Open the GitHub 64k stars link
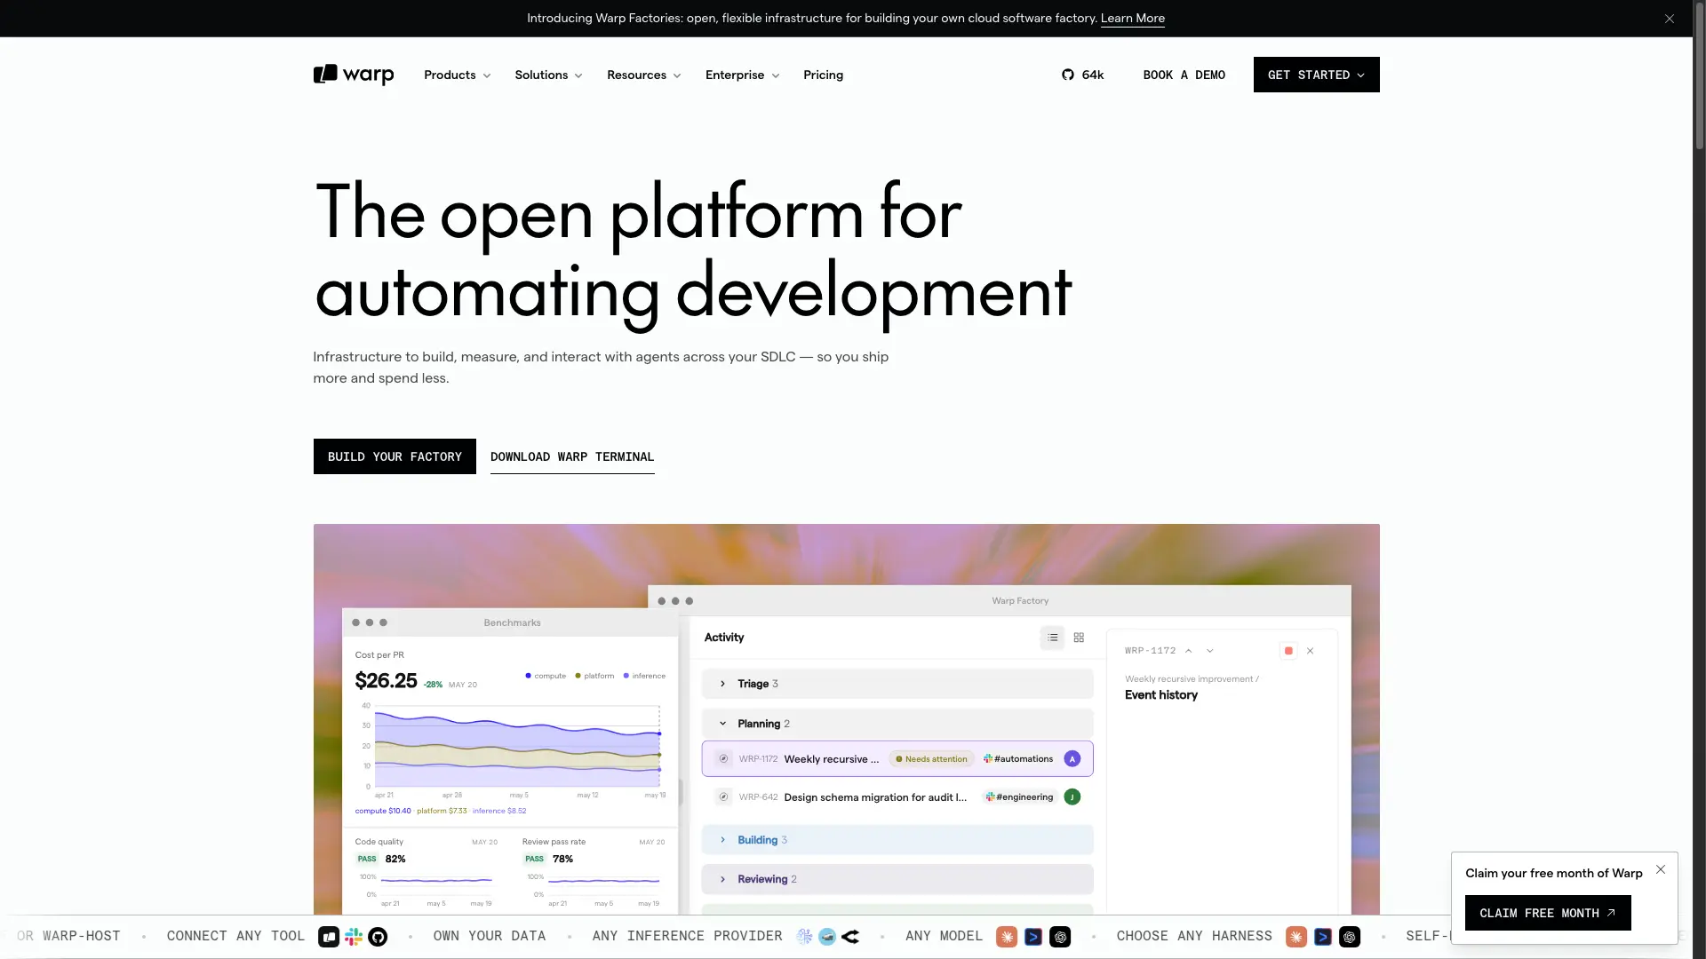 [x=1082, y=75]
